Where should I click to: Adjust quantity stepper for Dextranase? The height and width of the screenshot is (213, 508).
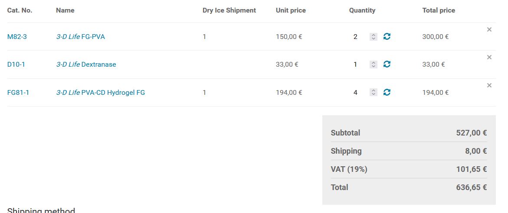pyautogui.click(x=373, y=65)
